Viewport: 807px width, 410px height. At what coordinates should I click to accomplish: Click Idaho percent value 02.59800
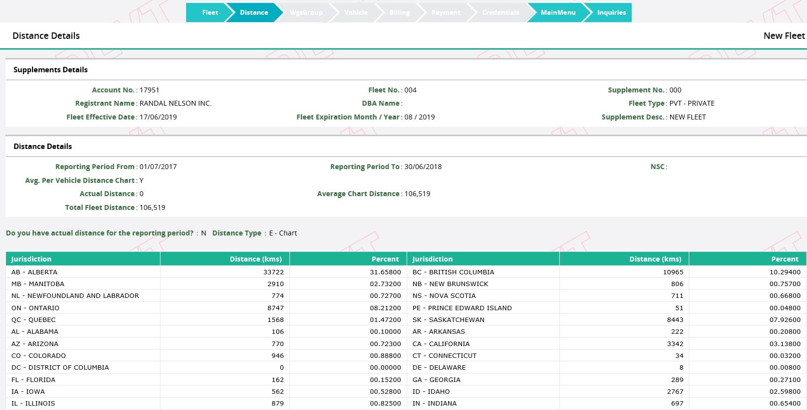[x=785, y=391]
